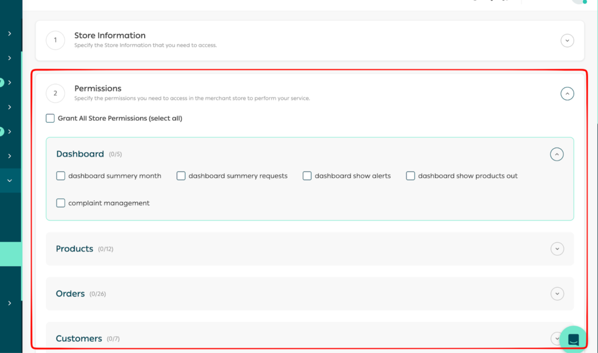
Task: Click 'Specify the permissions you need to access' text
Action: click(x=192, y=99)
